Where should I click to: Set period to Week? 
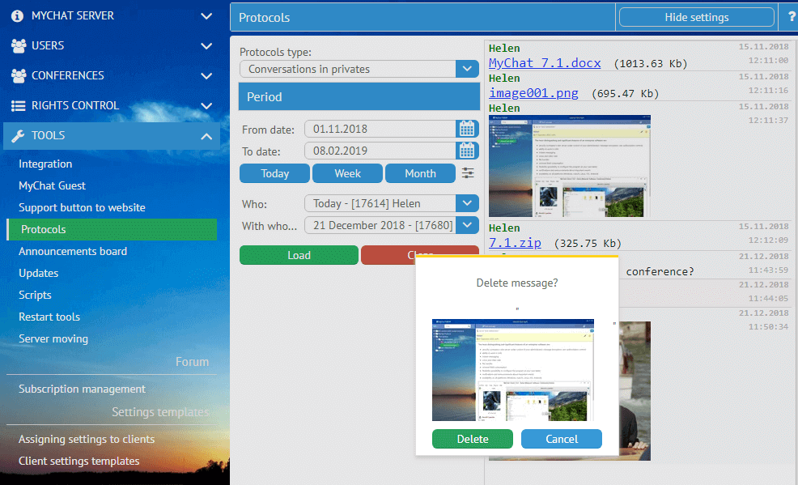point(347,173)
